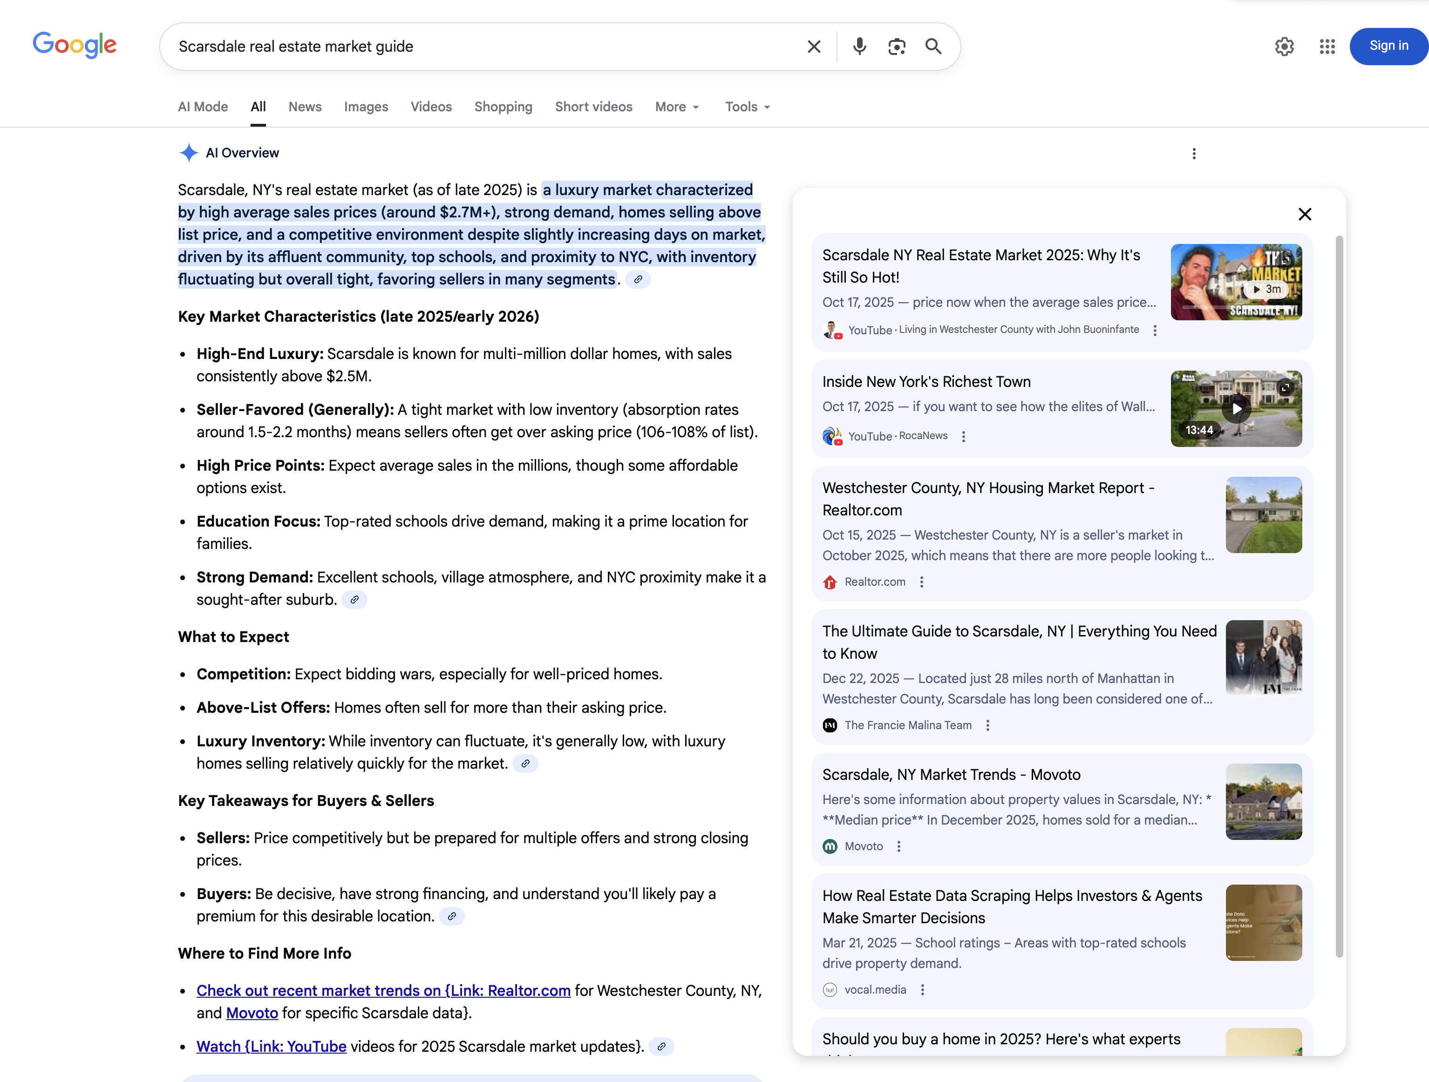Viewport: 1429px width, 1082px height.
Task: Click the Sign in button
Action: click(1388, 46)
